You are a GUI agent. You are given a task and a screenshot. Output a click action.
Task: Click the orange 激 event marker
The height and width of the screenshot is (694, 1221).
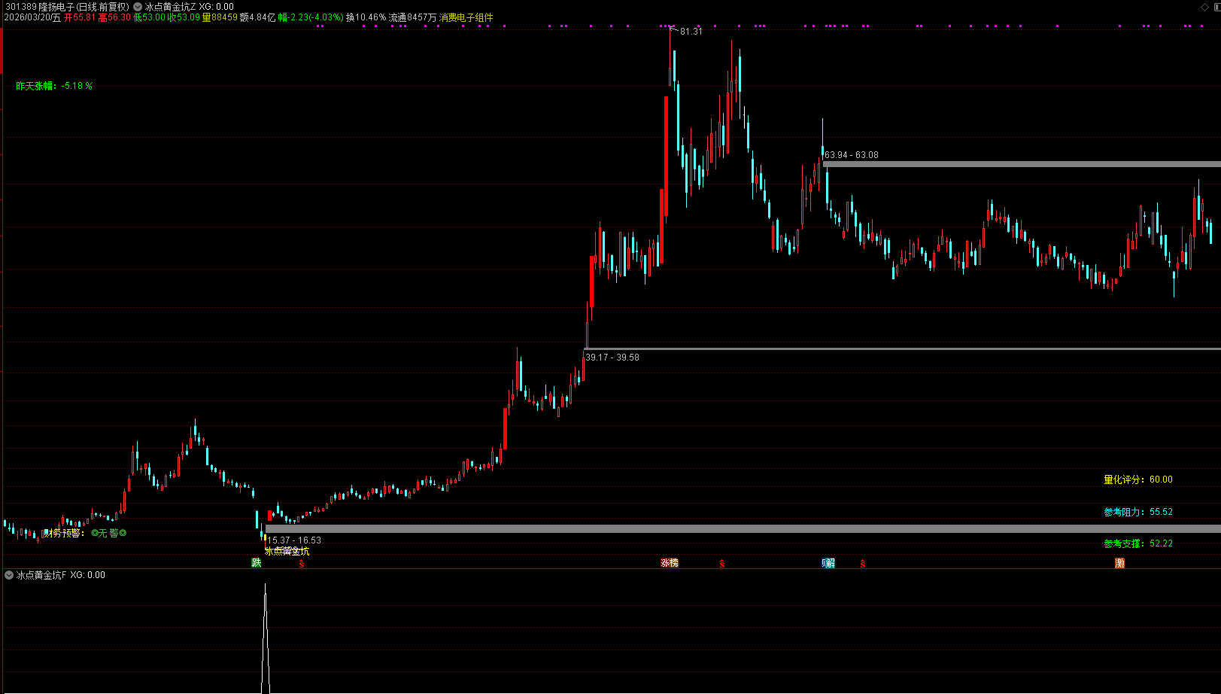click(x=1119, y=562)
